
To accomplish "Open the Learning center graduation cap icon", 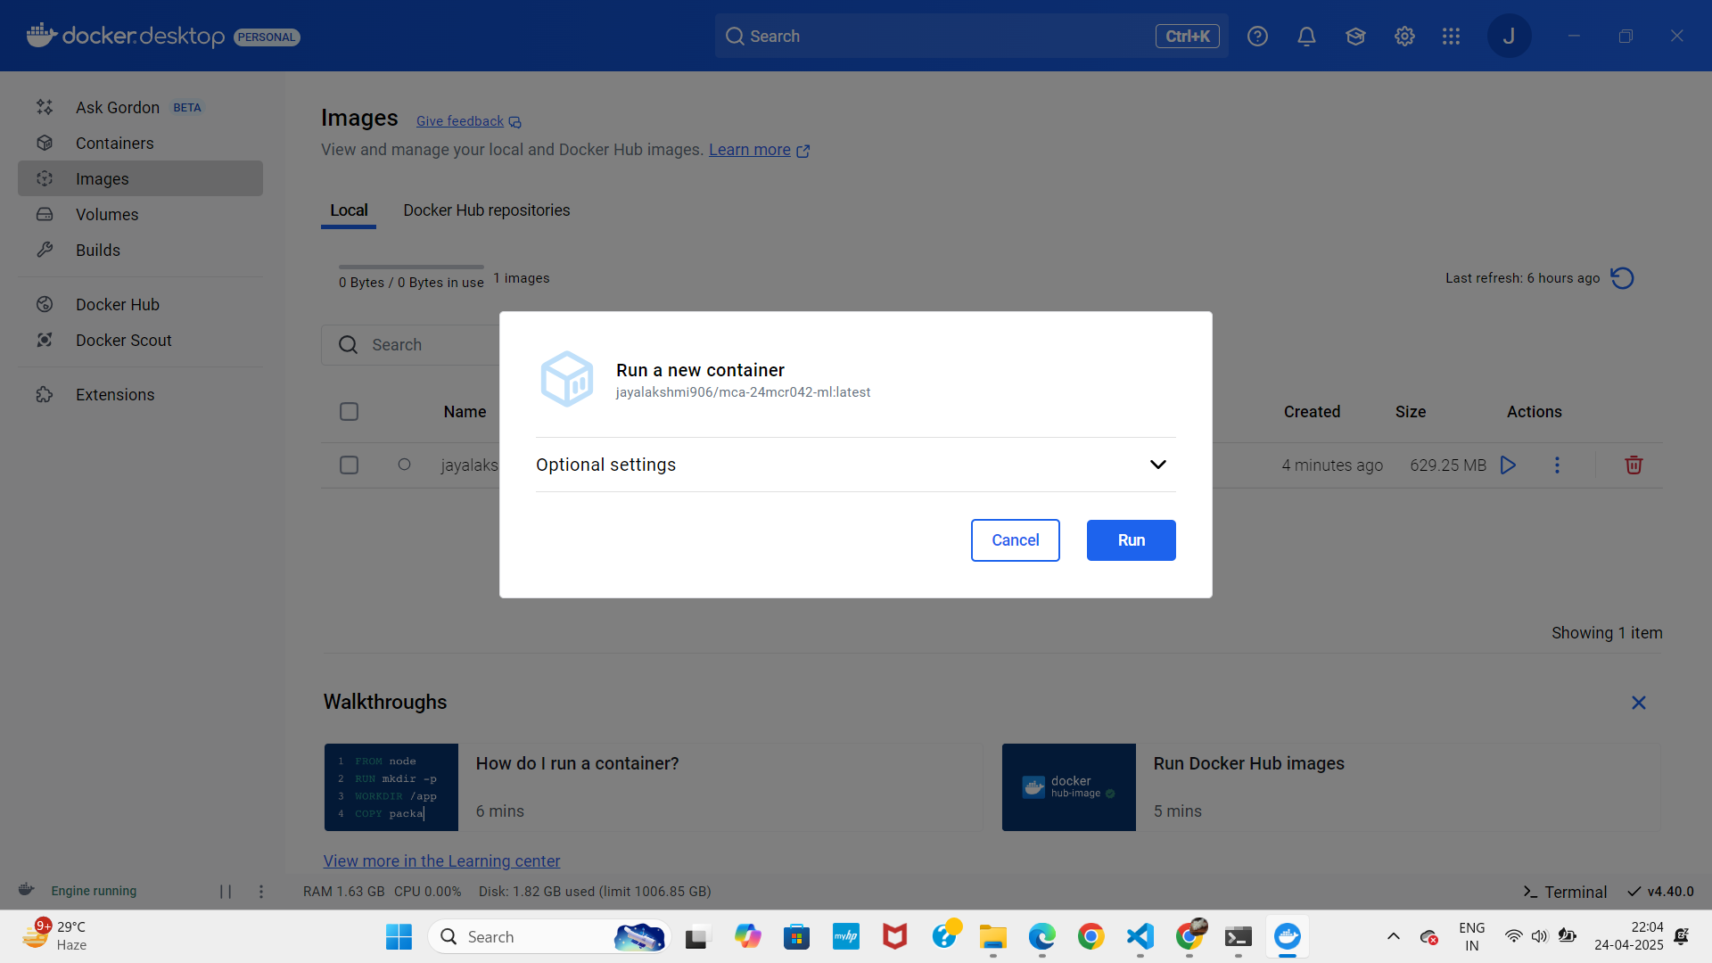I will [x=1355, y=36].
